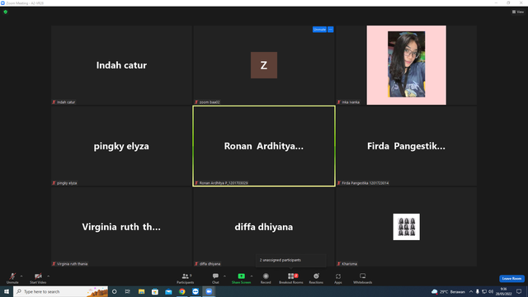Open the taskbar clock and date
528x297 pixels.
pyautogui.click(x=503, y=291)
